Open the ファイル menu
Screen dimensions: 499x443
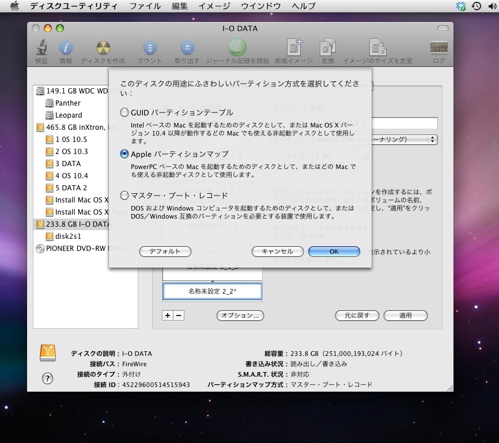pyautogui.click(x=145, y=6)
